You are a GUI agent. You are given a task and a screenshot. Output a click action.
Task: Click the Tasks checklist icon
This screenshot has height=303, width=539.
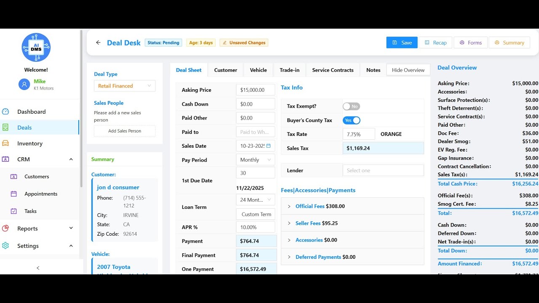pyautogui.click(x=13, y=211)
